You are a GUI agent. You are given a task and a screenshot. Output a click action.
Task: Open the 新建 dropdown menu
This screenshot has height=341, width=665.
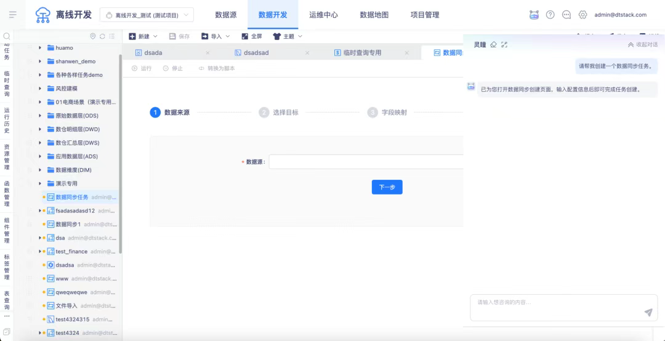(x=143, y=36)
